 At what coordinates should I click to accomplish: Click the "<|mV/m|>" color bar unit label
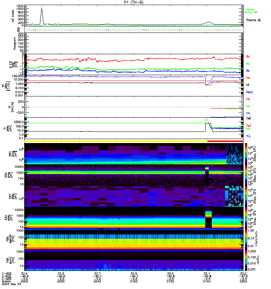[257, 239]
